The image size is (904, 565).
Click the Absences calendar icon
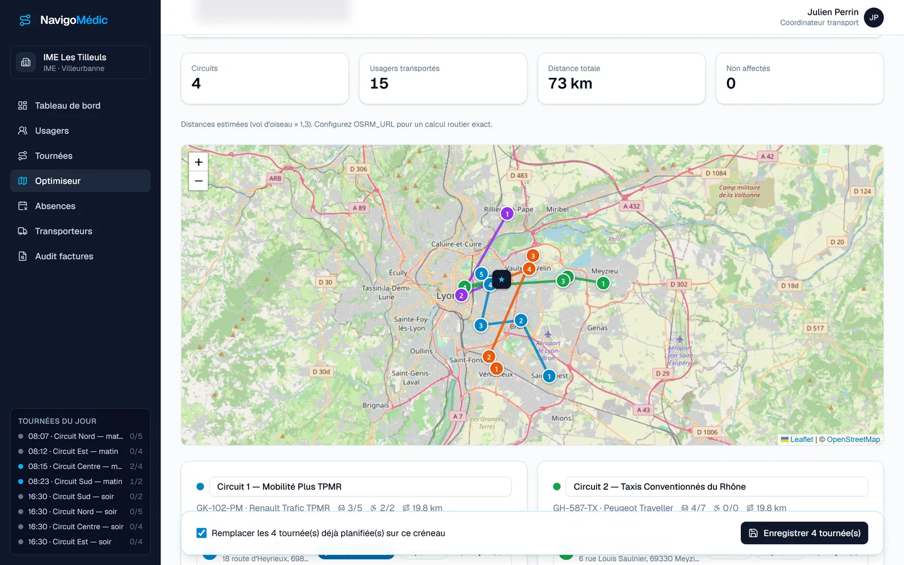pos(23,206)
